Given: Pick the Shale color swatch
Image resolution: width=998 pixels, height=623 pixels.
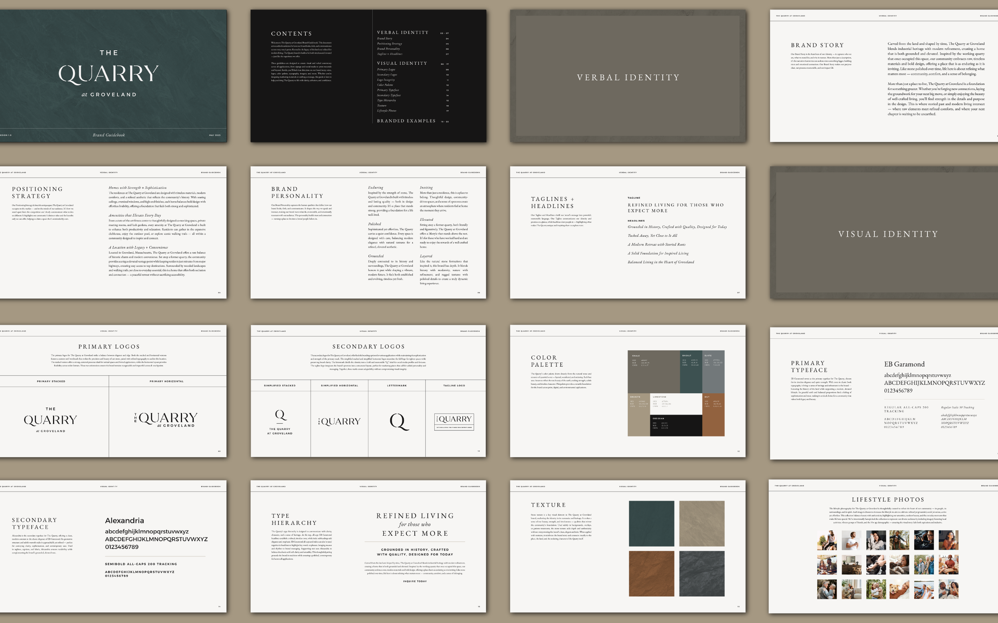Looking at the screenshot, I should (x=653, y=372).
